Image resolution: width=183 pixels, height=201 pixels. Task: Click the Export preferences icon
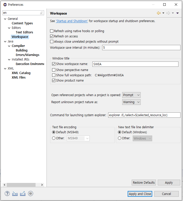23,194
